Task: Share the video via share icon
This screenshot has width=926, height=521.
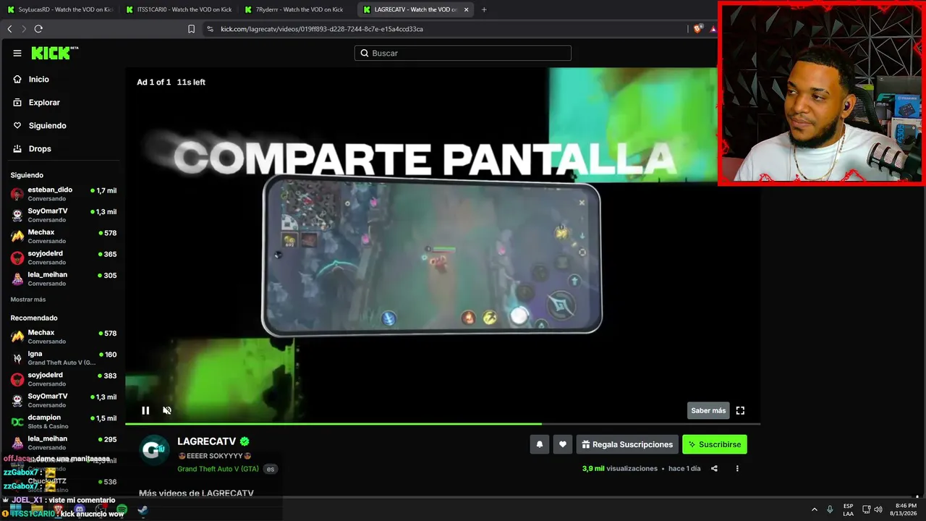Action: tap(714, 468)
